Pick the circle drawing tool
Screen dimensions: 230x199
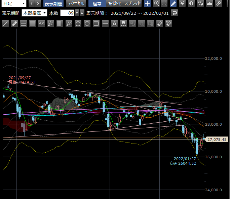(x=87, y=24)
